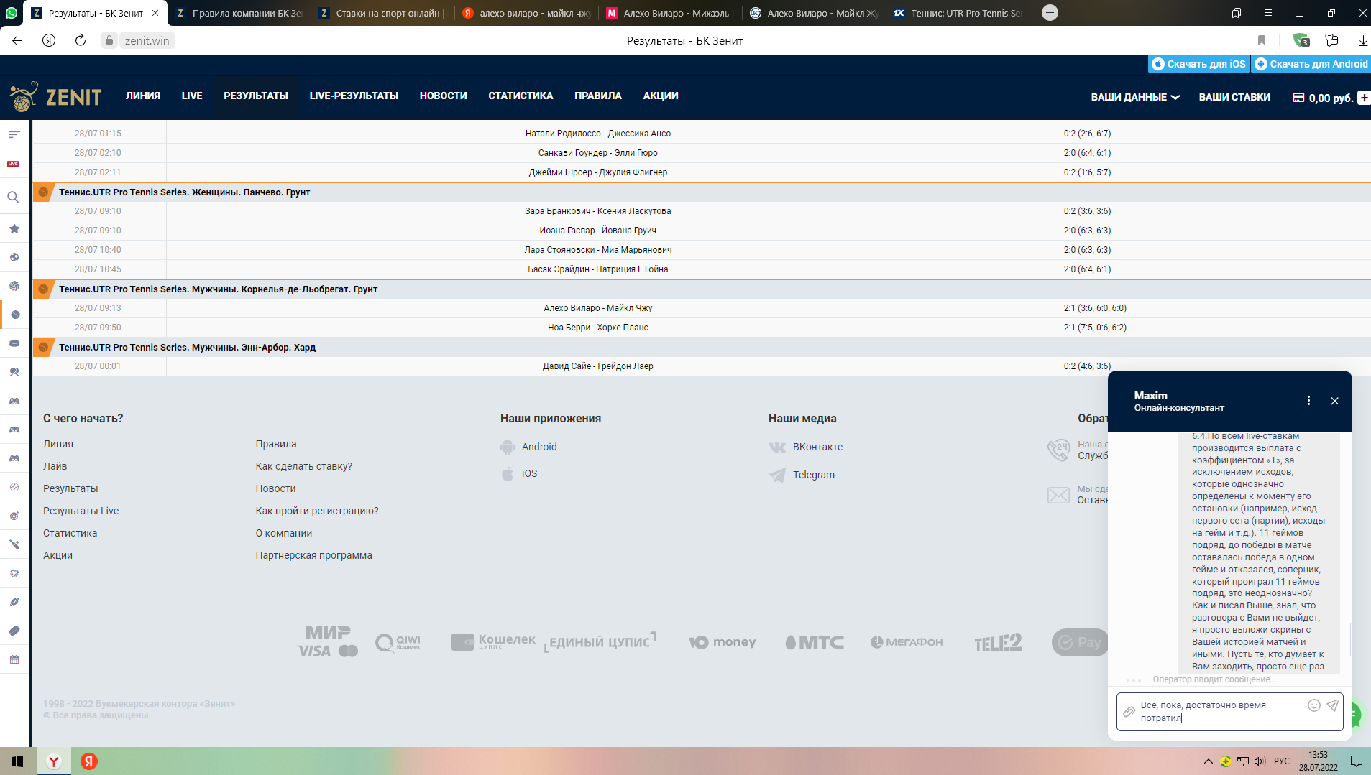1371x775 pixels.
Task: Close the Maxim consultant chat window
Action: [1334, 401]
